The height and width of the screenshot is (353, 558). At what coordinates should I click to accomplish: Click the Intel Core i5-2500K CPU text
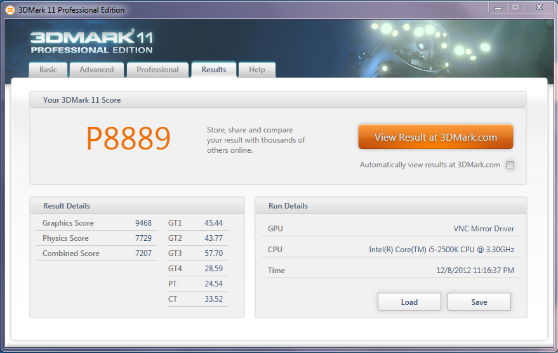pos(441,250)
